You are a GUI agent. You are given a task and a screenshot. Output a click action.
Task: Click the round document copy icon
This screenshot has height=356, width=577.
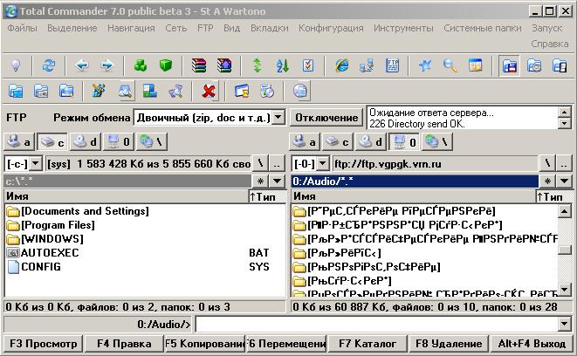point(300,91)
